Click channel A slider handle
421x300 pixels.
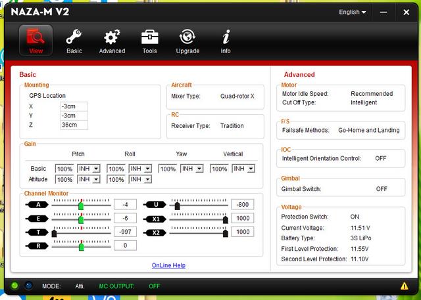point(81,205)
